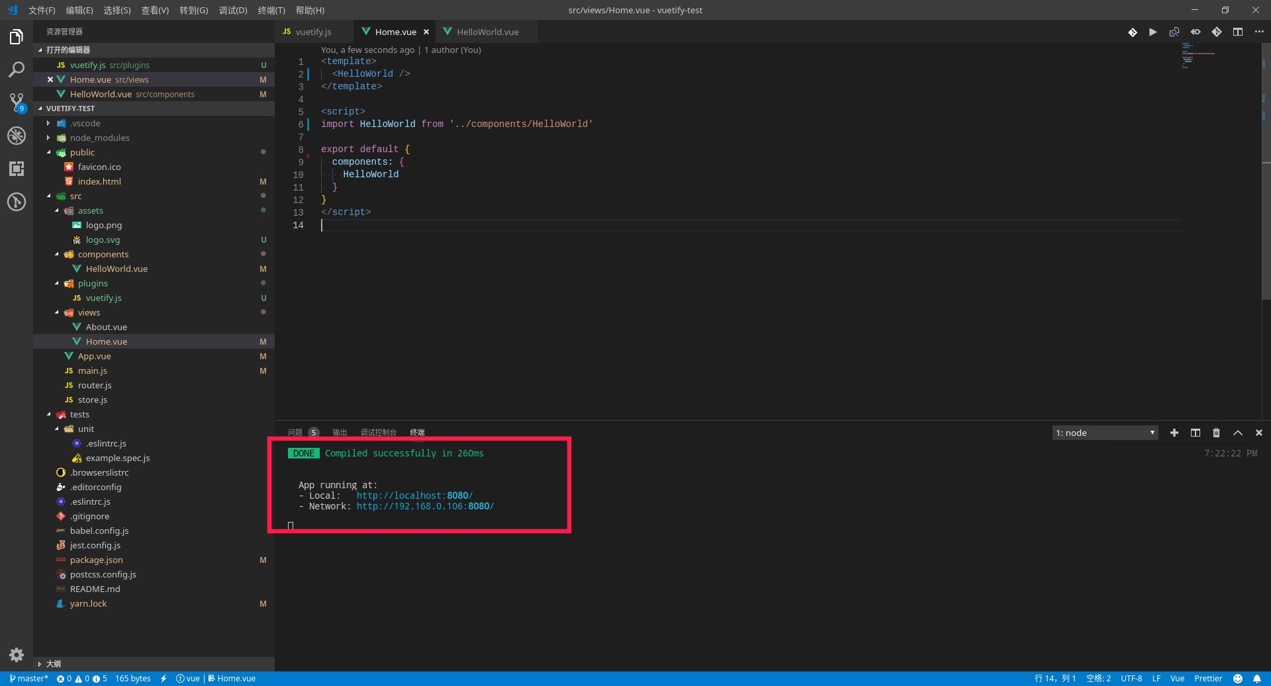1271x686 pixels.
Task: Maximize the terminal panel with up chevron
Action: 1238,433
